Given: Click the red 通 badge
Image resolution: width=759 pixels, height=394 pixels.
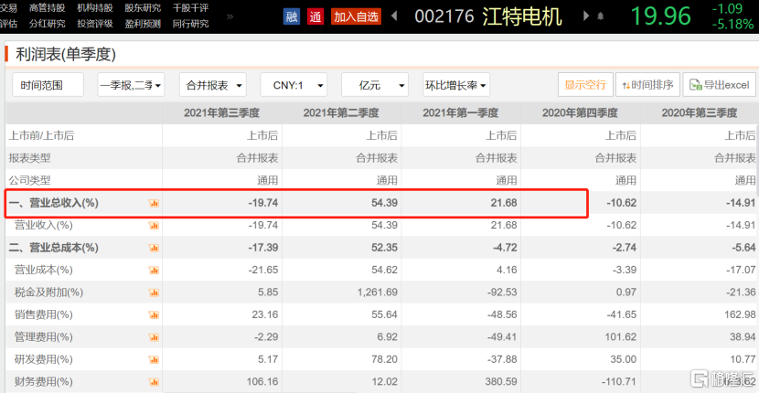Looking at the screenshot, I should 315,16.
